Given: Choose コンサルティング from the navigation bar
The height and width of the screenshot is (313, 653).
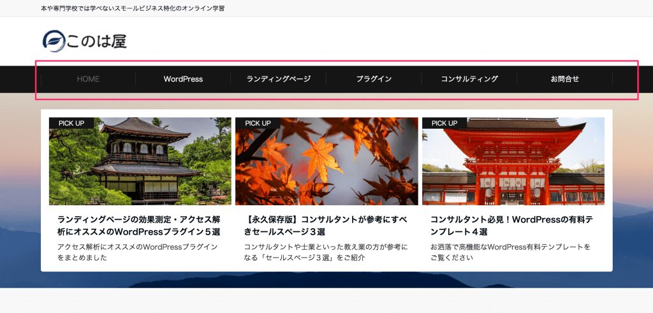Looking at the screenshot, I should pos(469,79).
